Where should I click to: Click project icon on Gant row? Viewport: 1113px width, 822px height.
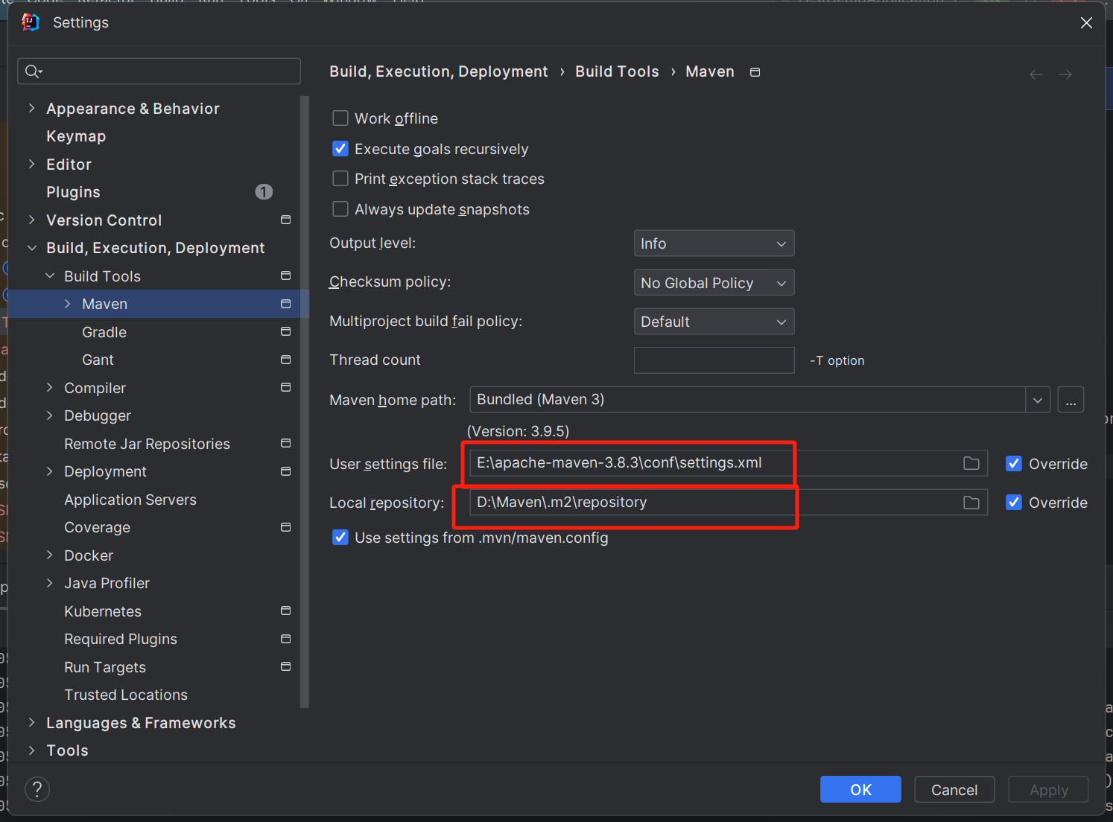[x=285, y=360]
